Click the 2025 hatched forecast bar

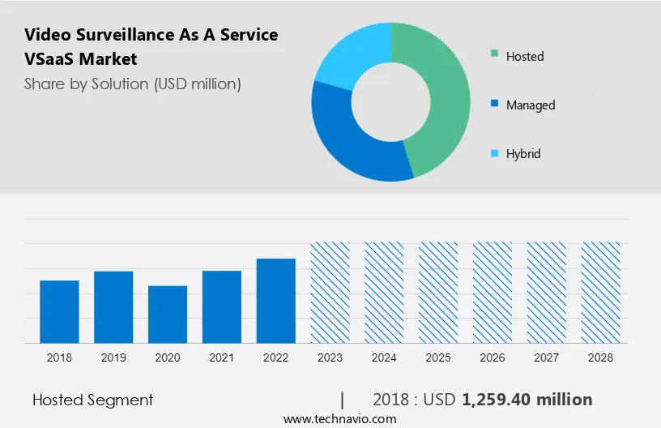pyautogui.click(x=438, y=292)
